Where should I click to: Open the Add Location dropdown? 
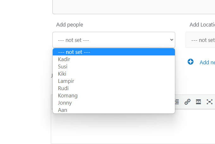[x=200, y=40]
